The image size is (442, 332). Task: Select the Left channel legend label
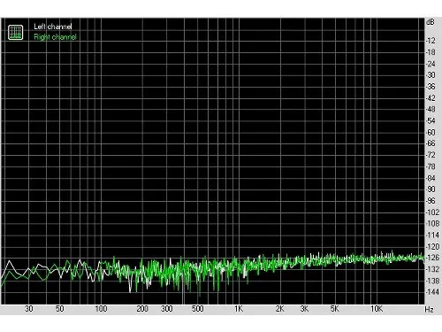click(53, 27)
